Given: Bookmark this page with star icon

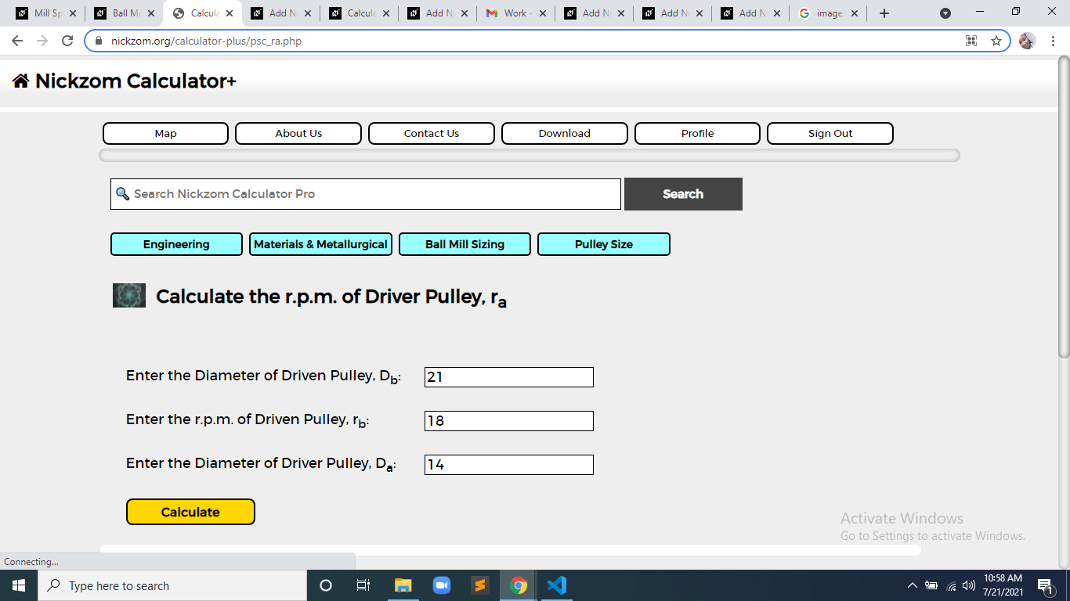Looking at the screenshot, I should tap(996, 41).
